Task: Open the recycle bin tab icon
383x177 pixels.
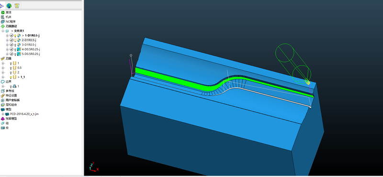Action: click(x=17, y=5)
